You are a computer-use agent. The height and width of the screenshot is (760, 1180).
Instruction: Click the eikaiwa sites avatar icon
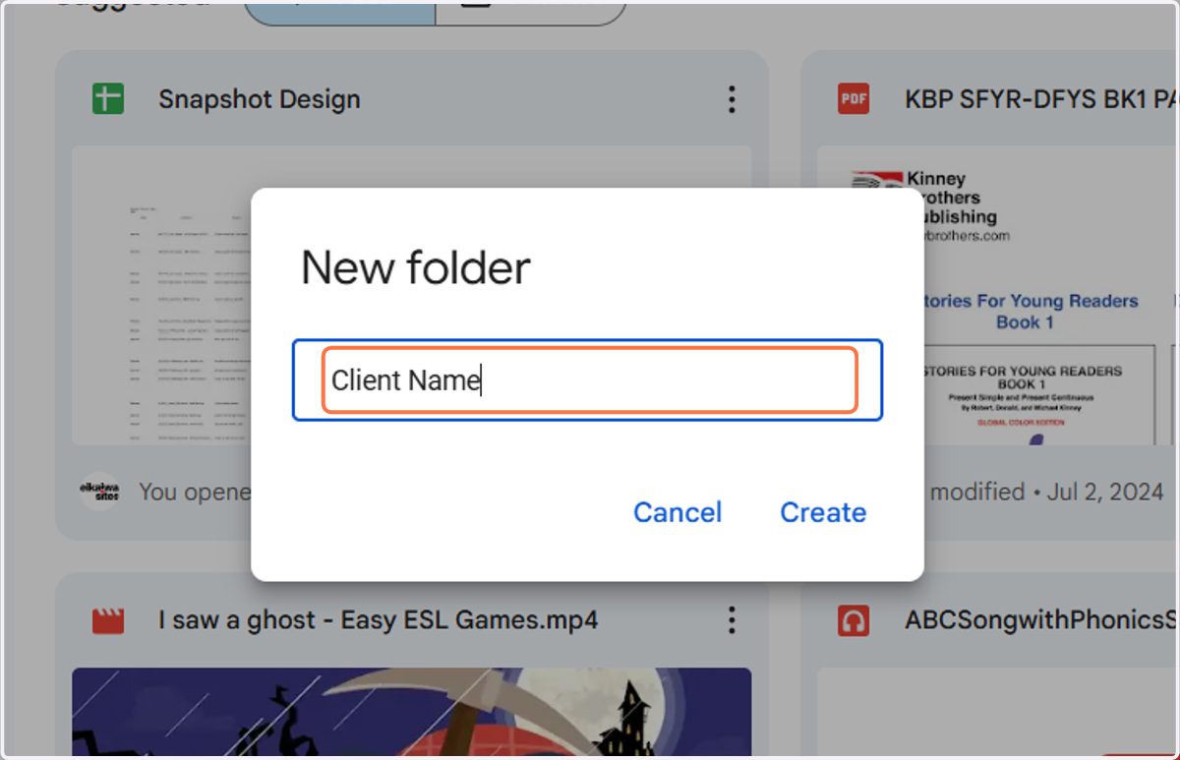[x=100, y=491]
